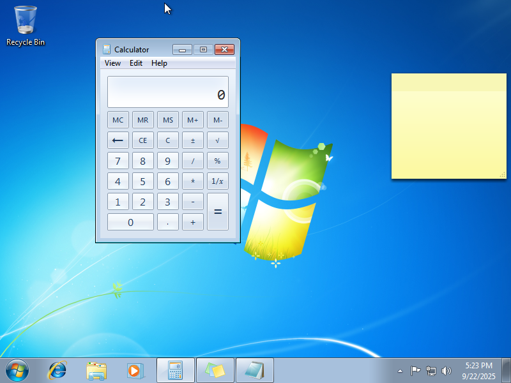Click the Internet Explorer taskbar icon
The image size is (511, 383).
58,370
